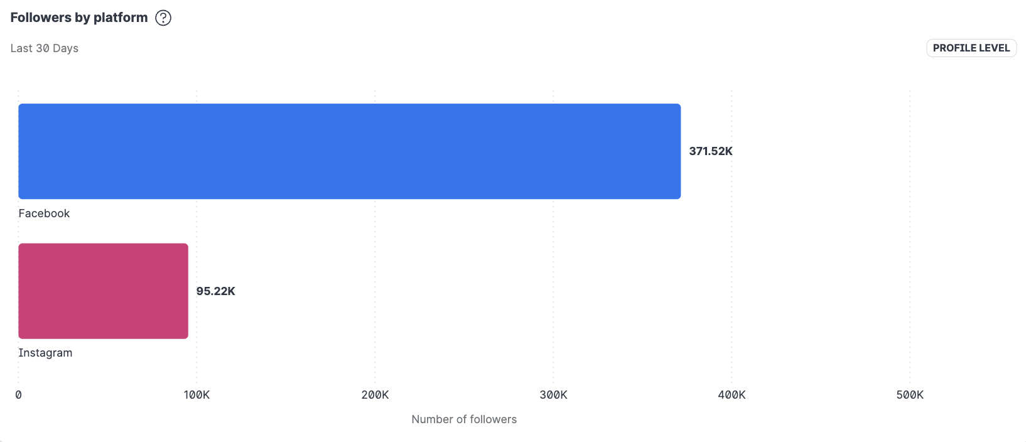Click the Followers by platform title
This screenshot has width=1026, height=442.
(x=79, y=18)
